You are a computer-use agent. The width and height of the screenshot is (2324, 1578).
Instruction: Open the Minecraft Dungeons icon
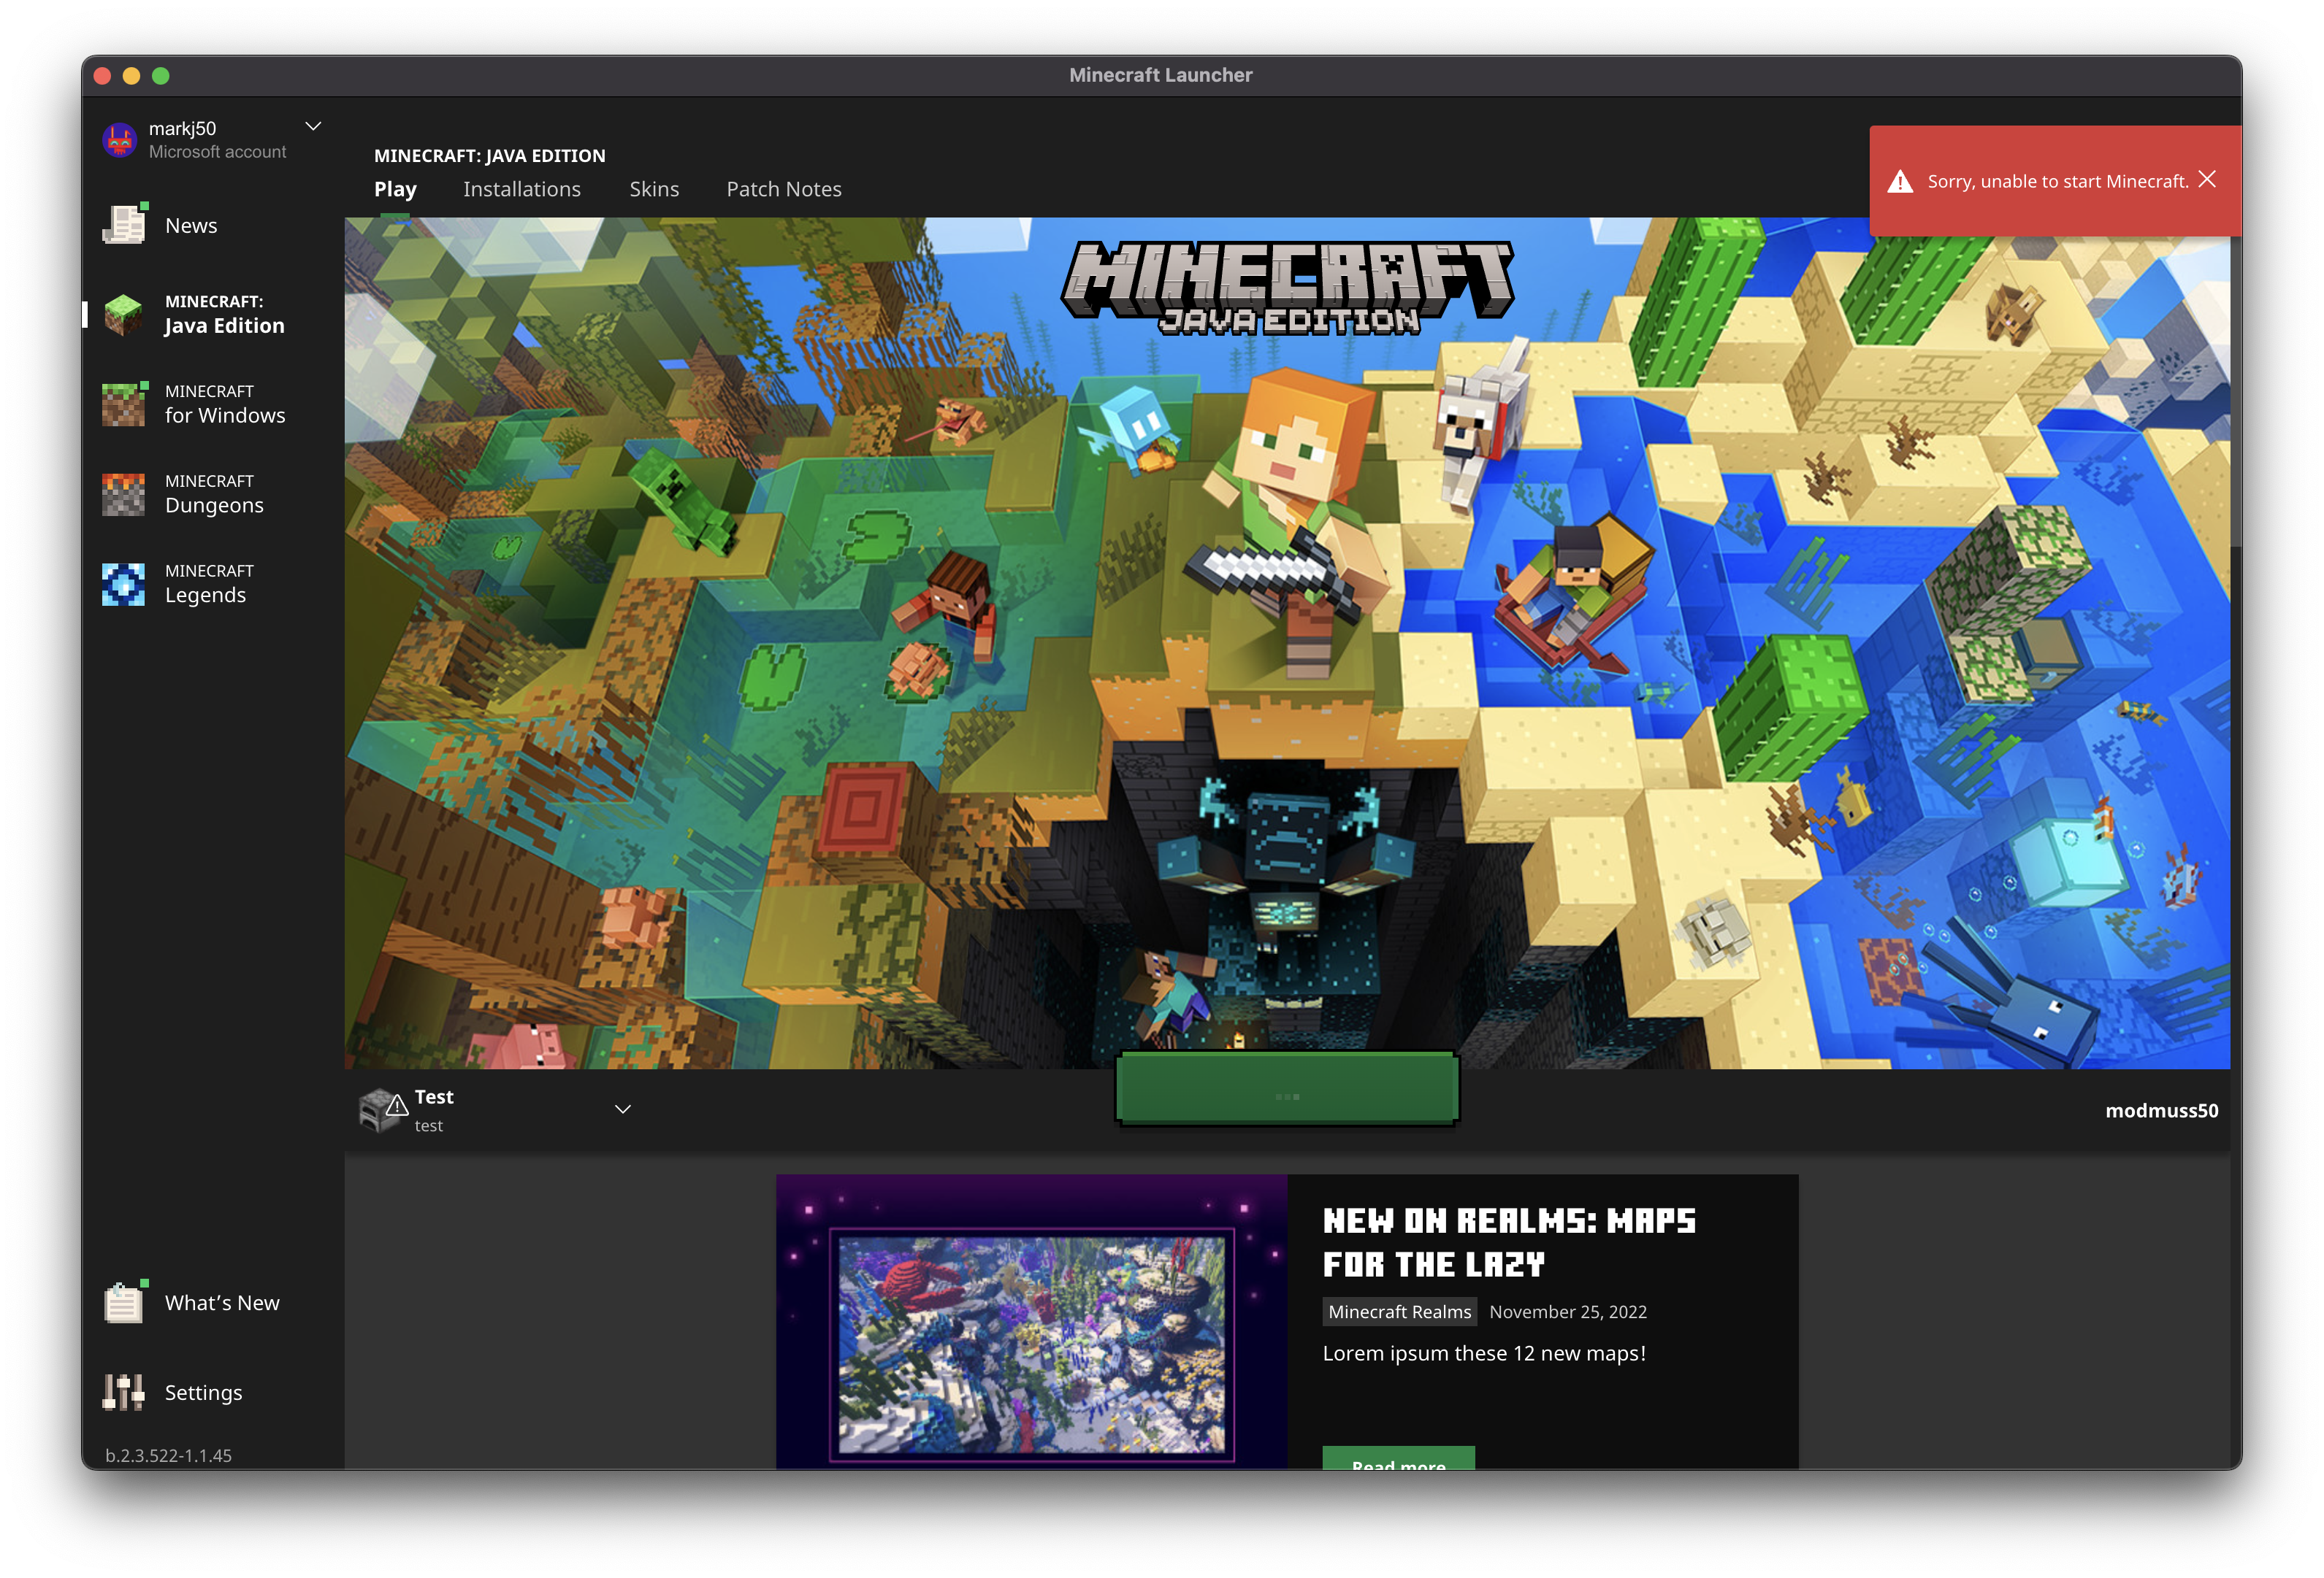tap(124, 493)
